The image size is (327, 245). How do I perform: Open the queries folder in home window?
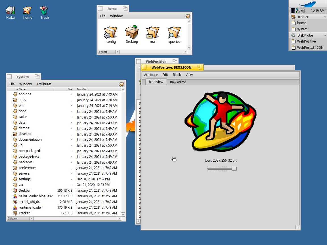point(174,33)
